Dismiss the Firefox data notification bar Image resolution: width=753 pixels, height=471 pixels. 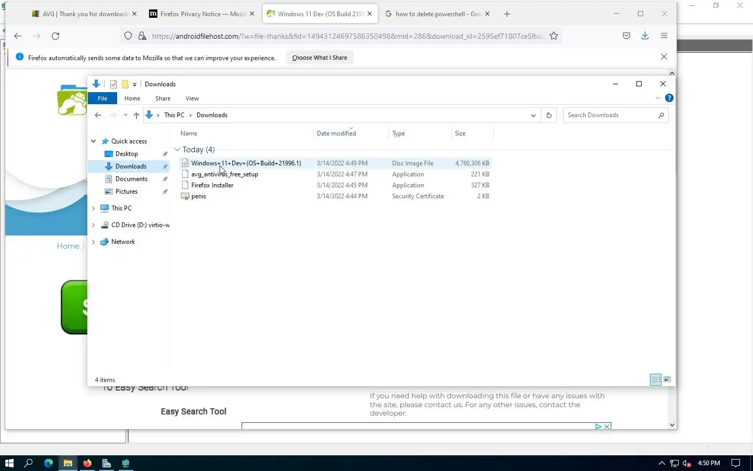[x=664, y=57]
